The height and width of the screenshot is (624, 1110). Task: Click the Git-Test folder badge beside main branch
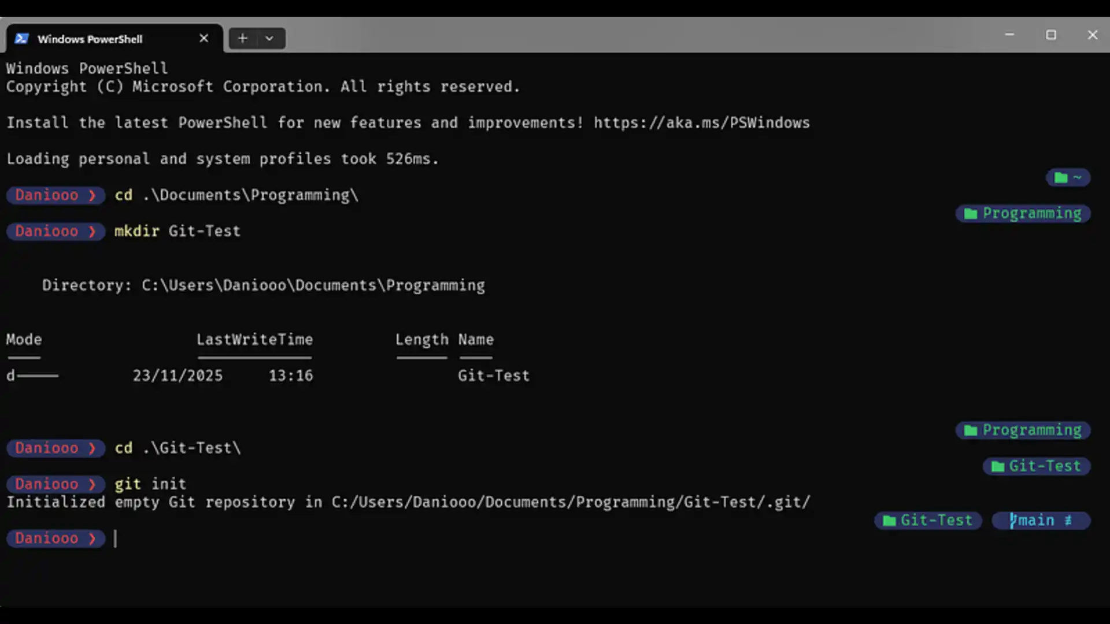click(x=928, y=521)
